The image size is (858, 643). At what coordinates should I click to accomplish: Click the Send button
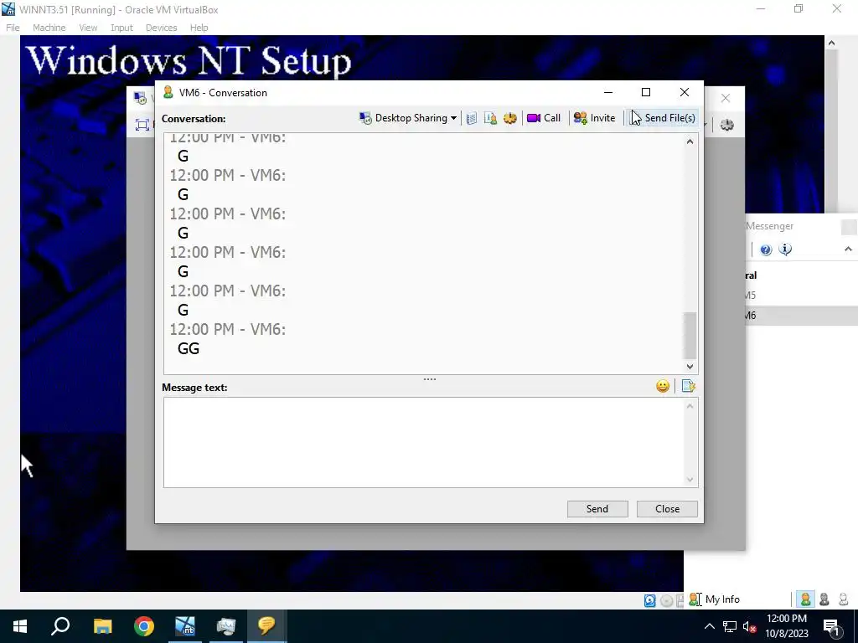point(597,509)
